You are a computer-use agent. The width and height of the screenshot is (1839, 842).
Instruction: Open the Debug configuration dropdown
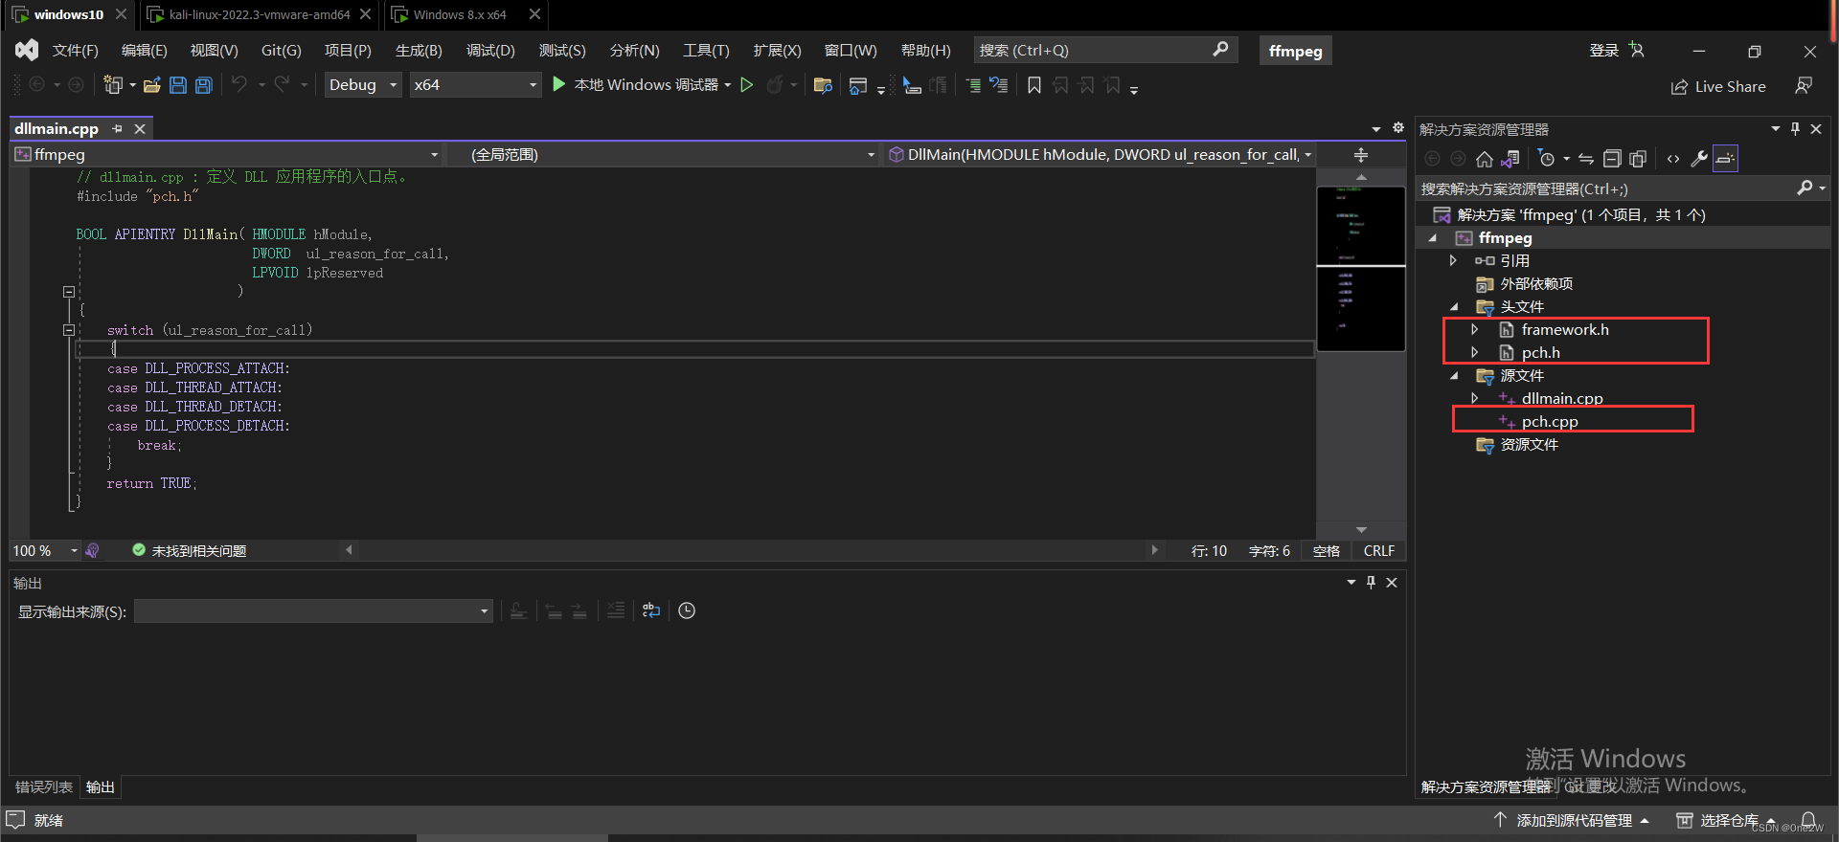tap(364, 85)
